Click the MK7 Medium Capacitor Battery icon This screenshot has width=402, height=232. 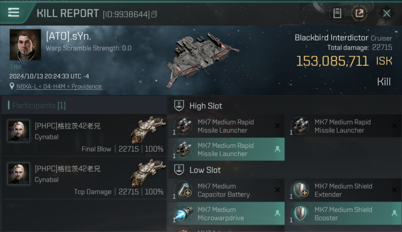(x=183, y=190)
